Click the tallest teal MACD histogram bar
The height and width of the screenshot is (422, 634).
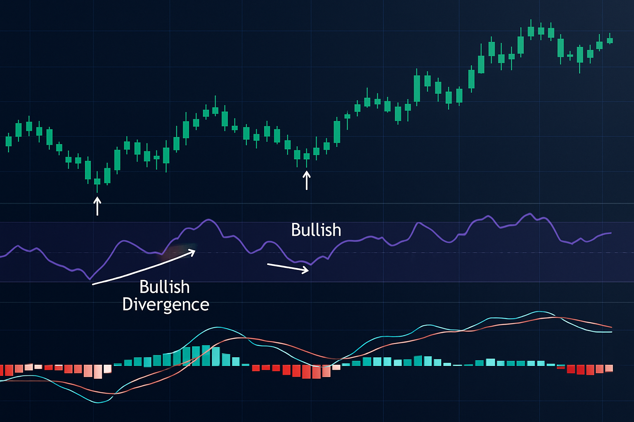click(206, 356)
